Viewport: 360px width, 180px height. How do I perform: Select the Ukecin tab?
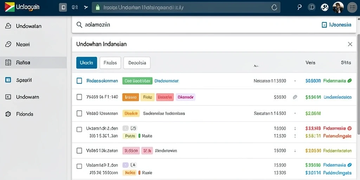click(86, 63)
